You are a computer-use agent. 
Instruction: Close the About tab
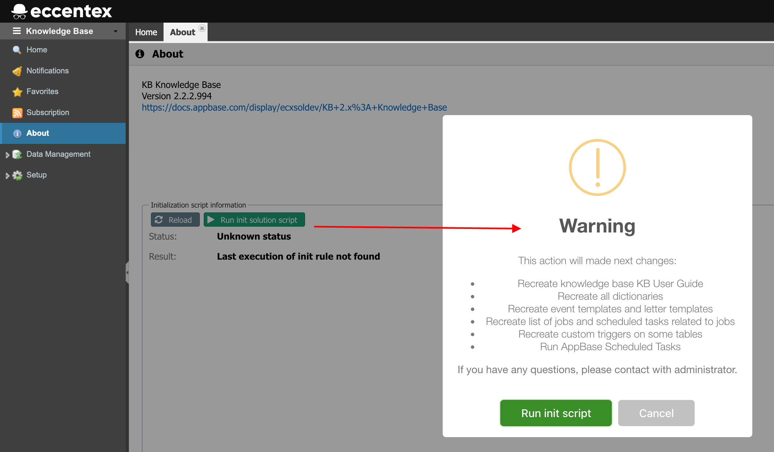[x=202, y=28]
